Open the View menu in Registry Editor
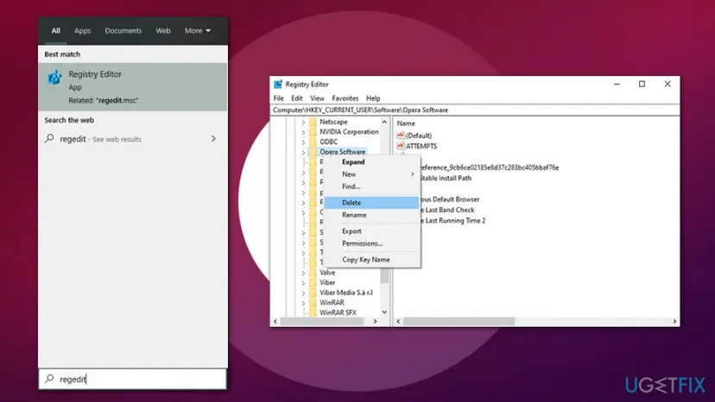Viewport: 715px width, 402px height. point(318,98)
